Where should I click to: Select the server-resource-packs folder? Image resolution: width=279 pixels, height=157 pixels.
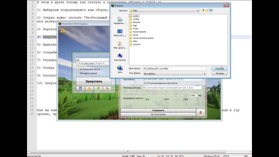point(141,38)
